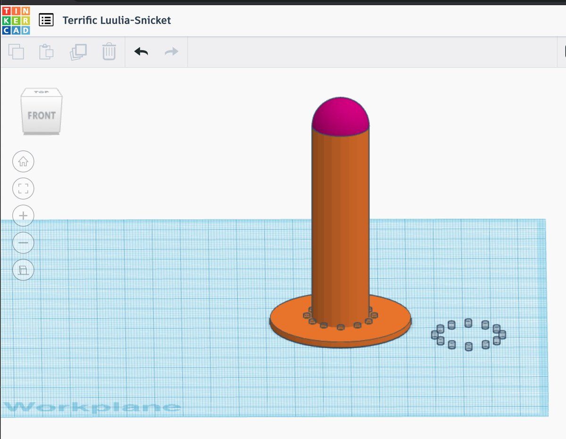Select the pink dome shape
The height and width of the screenshot is (439, 566).
point(340,115)
